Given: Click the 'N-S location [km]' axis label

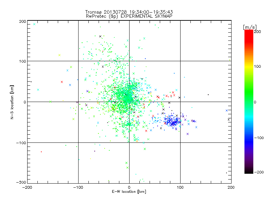Looking at the screenshot, I should [x=12, y=102].
